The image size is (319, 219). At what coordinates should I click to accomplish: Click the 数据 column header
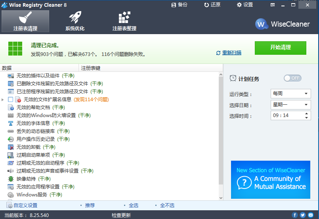39,68
